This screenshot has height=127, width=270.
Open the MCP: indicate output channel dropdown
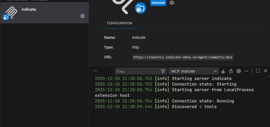coord(194,71)
